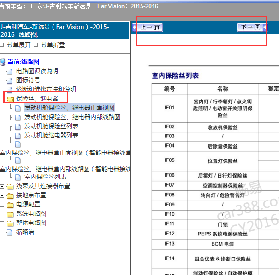Click the 当前:线路图 root icon
279x275 pixels.
click(x=3, y=62)
